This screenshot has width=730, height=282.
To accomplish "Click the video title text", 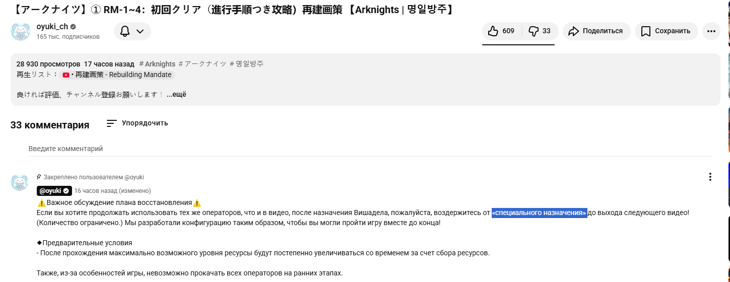I will click(232, 9).
